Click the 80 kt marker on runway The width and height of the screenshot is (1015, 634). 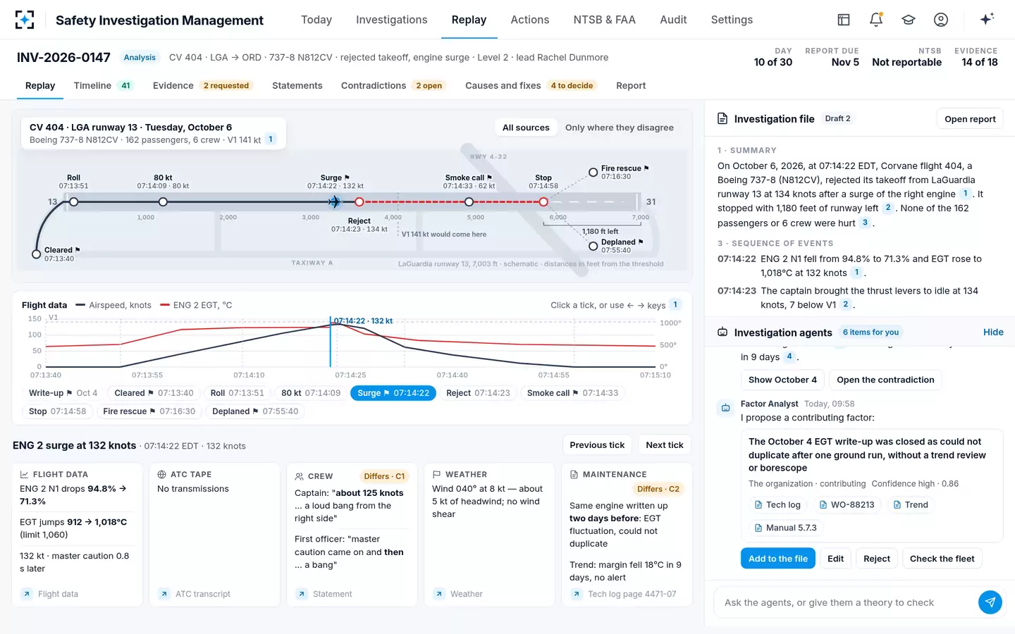(163, 202)
